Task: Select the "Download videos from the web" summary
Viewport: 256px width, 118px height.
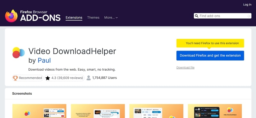Action: [x=72, y=69]
